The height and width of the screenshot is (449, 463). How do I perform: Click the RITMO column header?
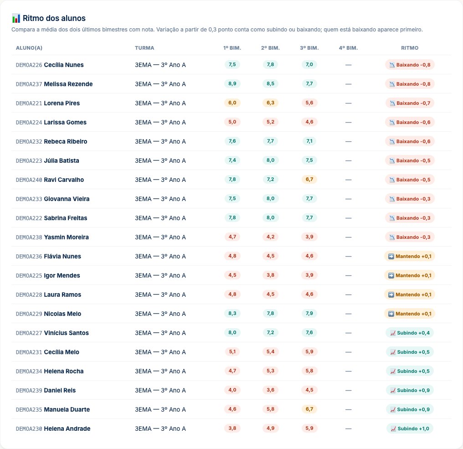(410, 48)
